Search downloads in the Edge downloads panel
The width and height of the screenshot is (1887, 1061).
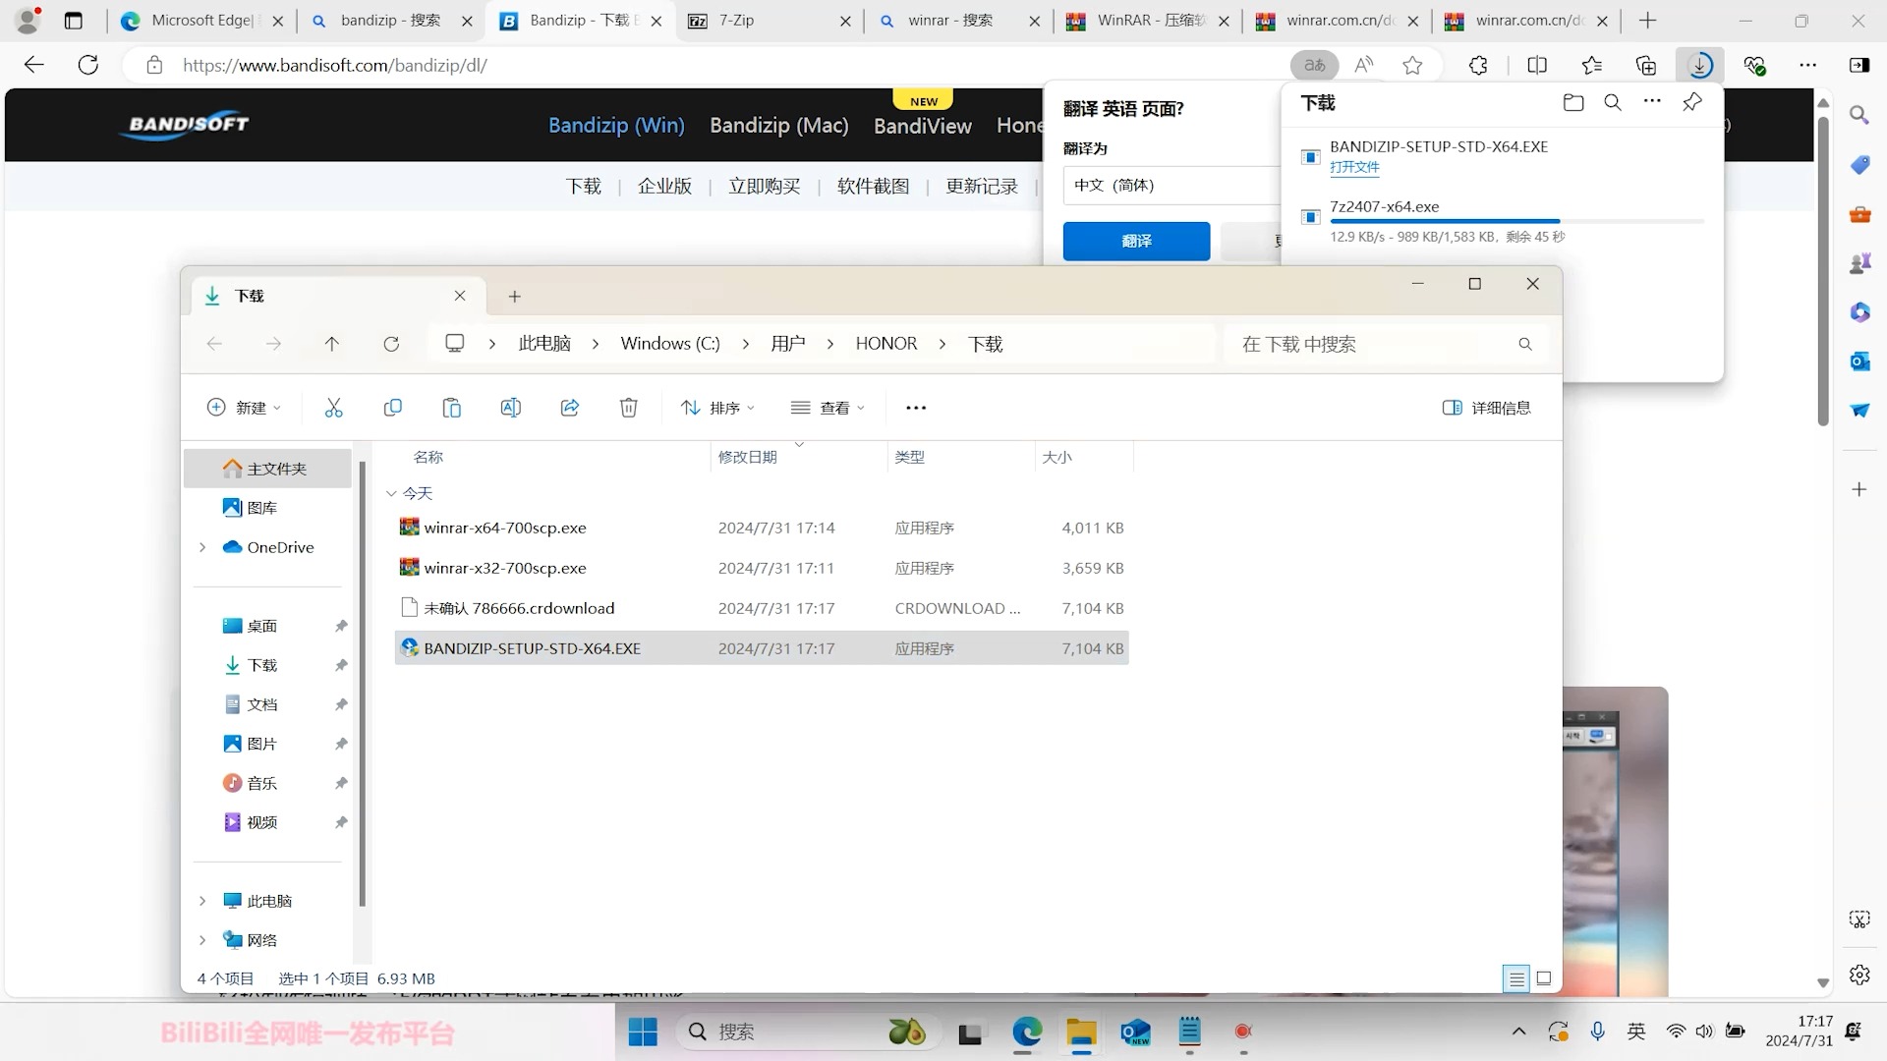click(1613, 102)
